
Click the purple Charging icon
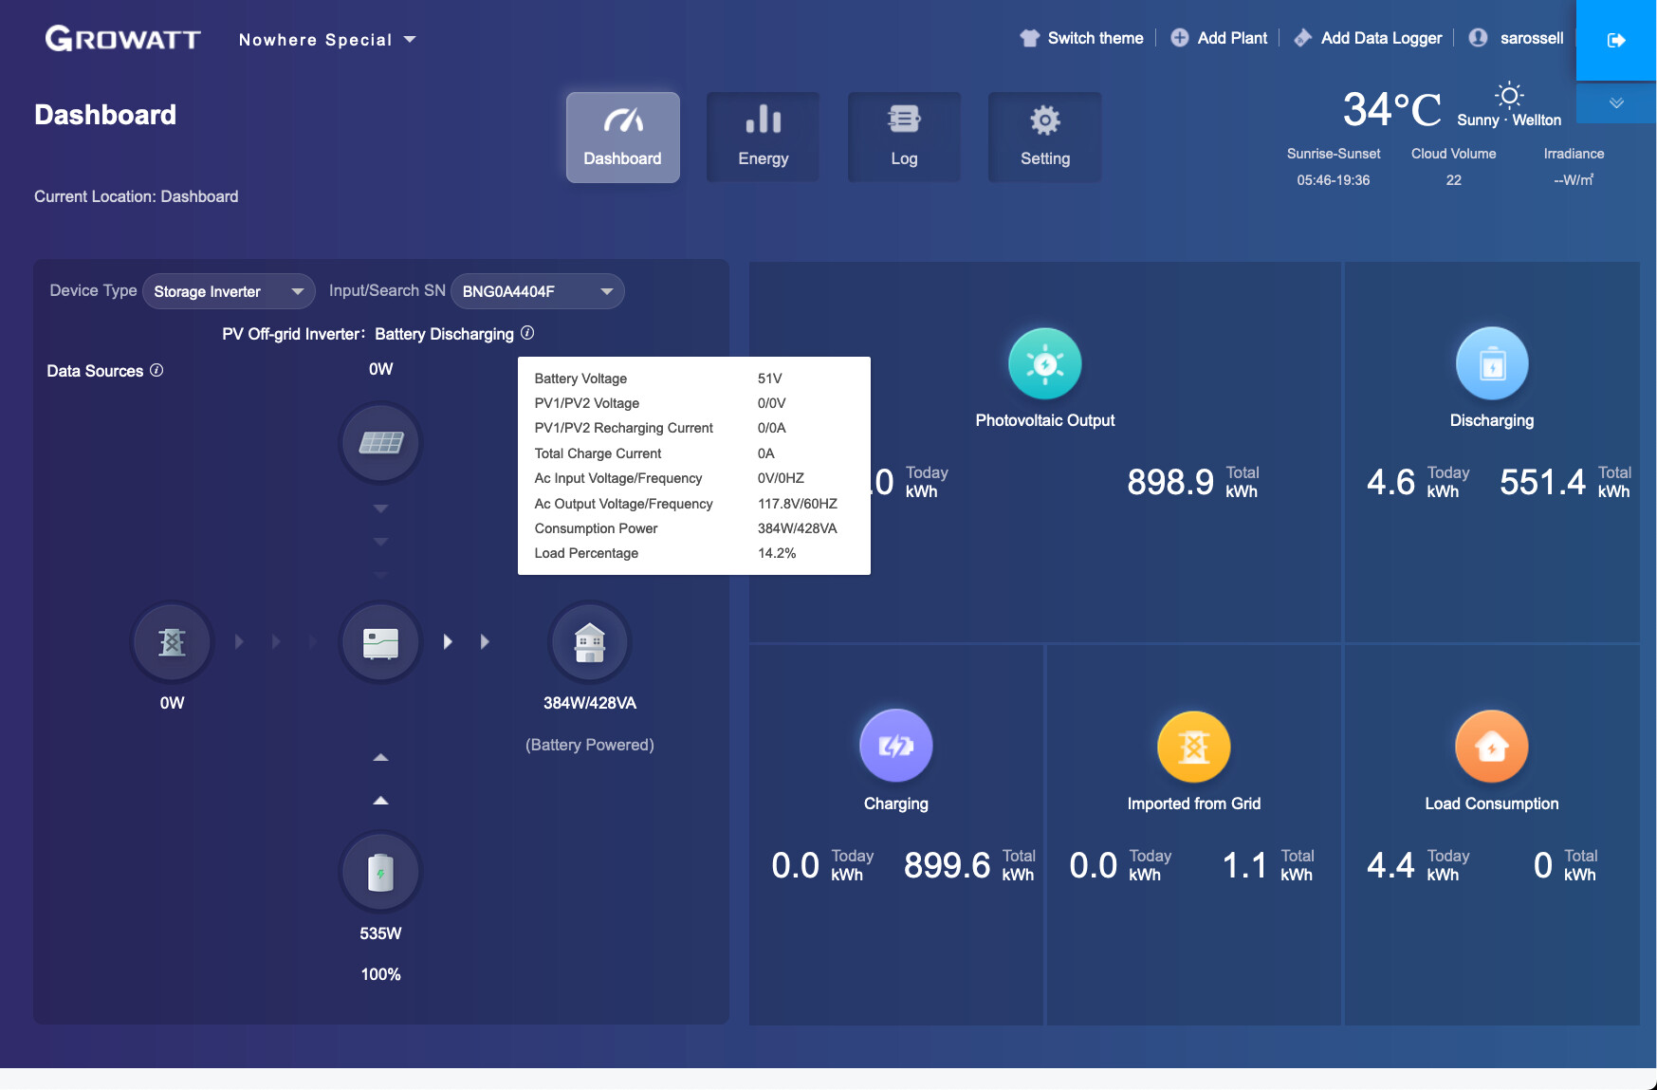coord(895,747)
